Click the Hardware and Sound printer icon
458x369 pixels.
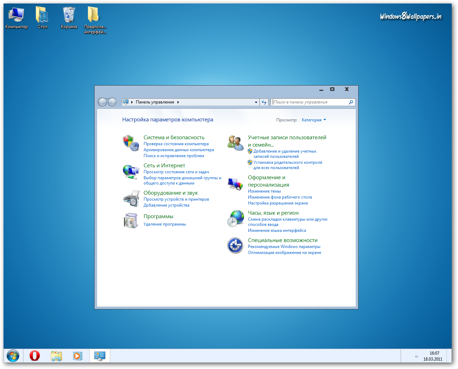click(x=131, y=199)
